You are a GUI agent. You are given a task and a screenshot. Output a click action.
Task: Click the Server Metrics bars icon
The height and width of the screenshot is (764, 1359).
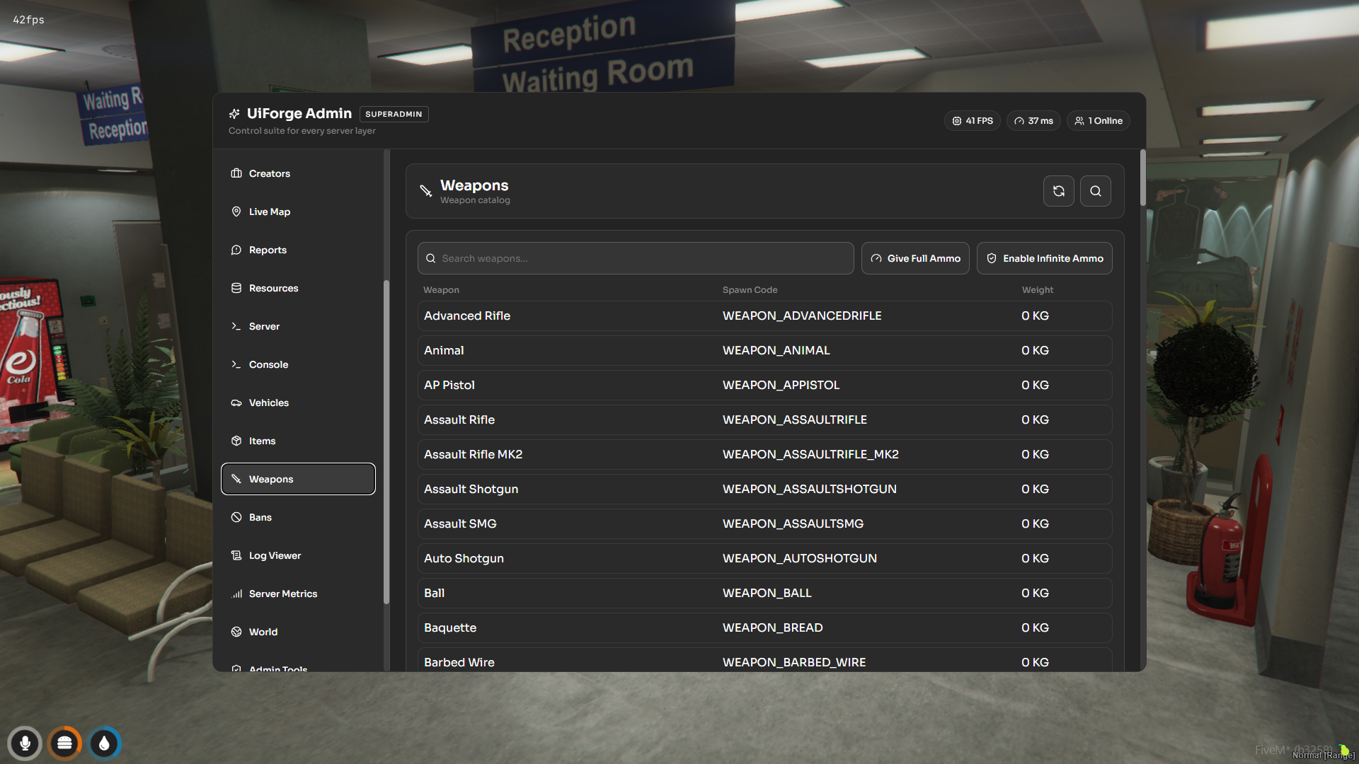[236, 594]
